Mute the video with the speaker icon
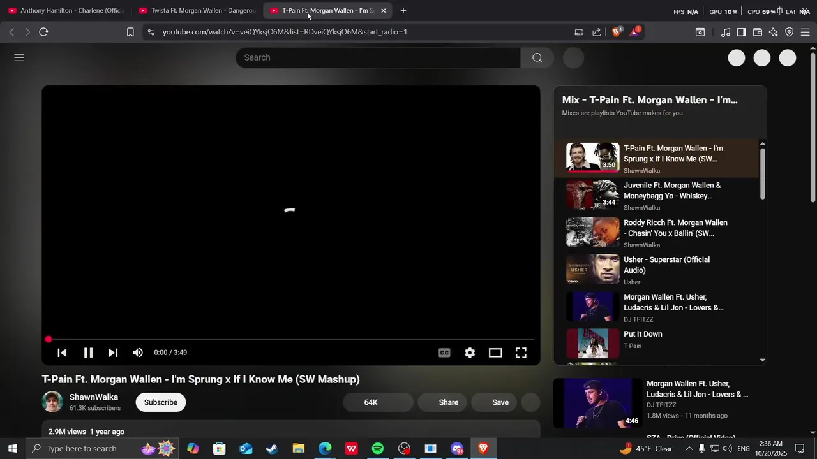The image size is (817, 459). coord(138,353)
